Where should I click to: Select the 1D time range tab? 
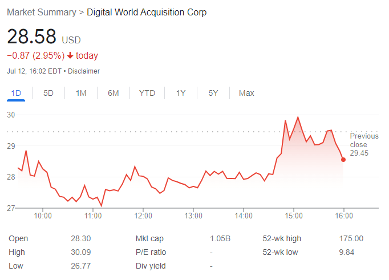click(16, 93)
